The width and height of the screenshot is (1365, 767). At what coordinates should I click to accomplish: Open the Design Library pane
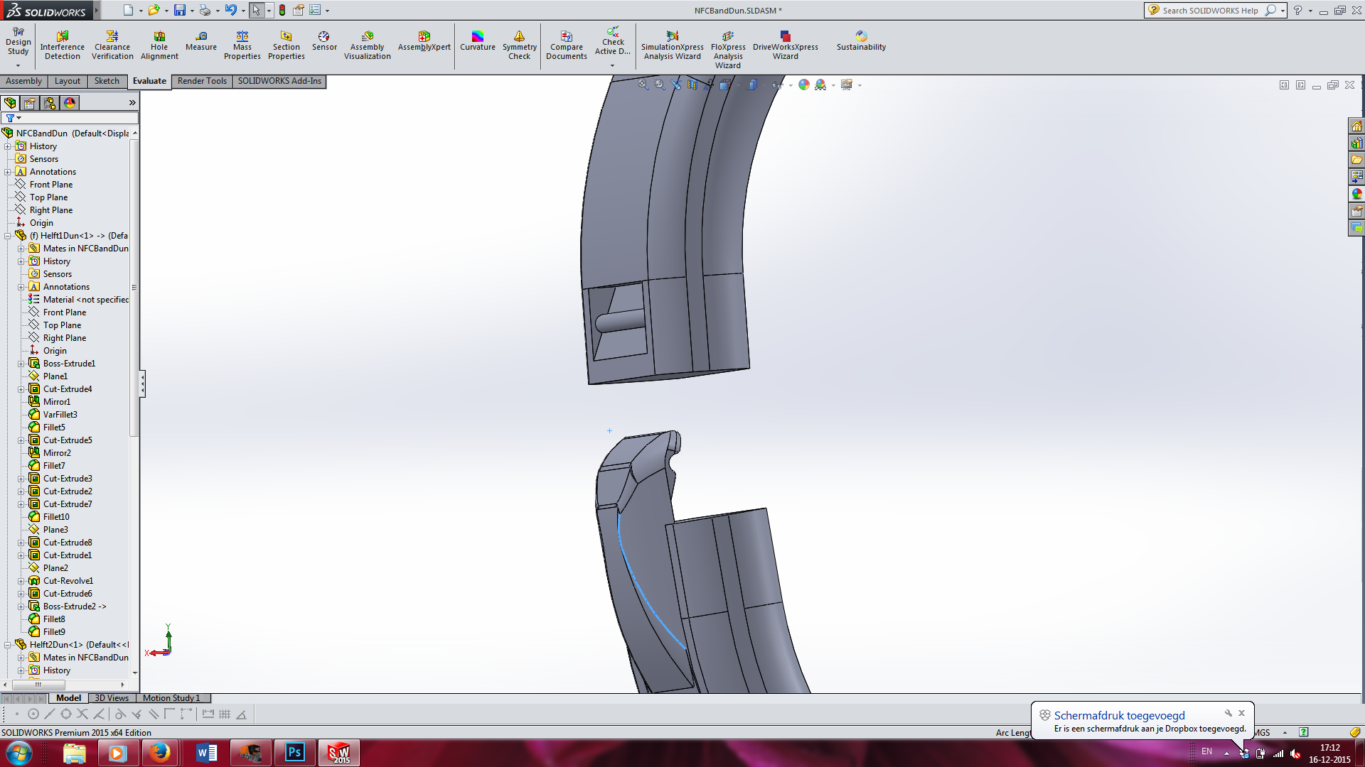tap(1356, 143)
